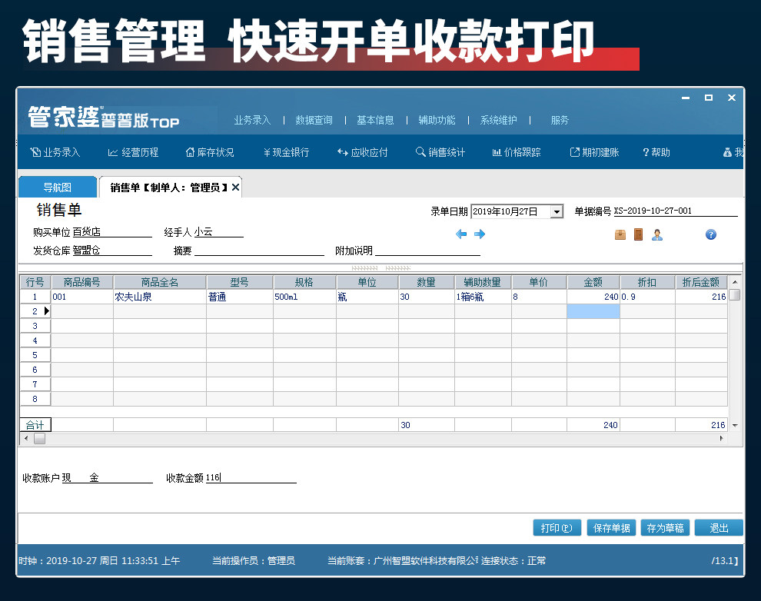Click the blue previous-record left arrow
This screenshot has height=601, width=761.
pyautogui.click(x=461, y=234)
